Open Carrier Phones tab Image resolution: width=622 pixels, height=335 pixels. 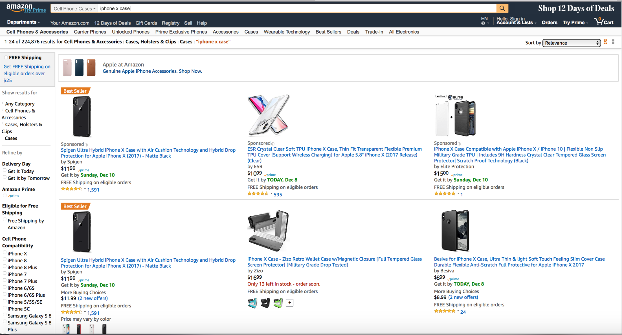coord(90,32)
